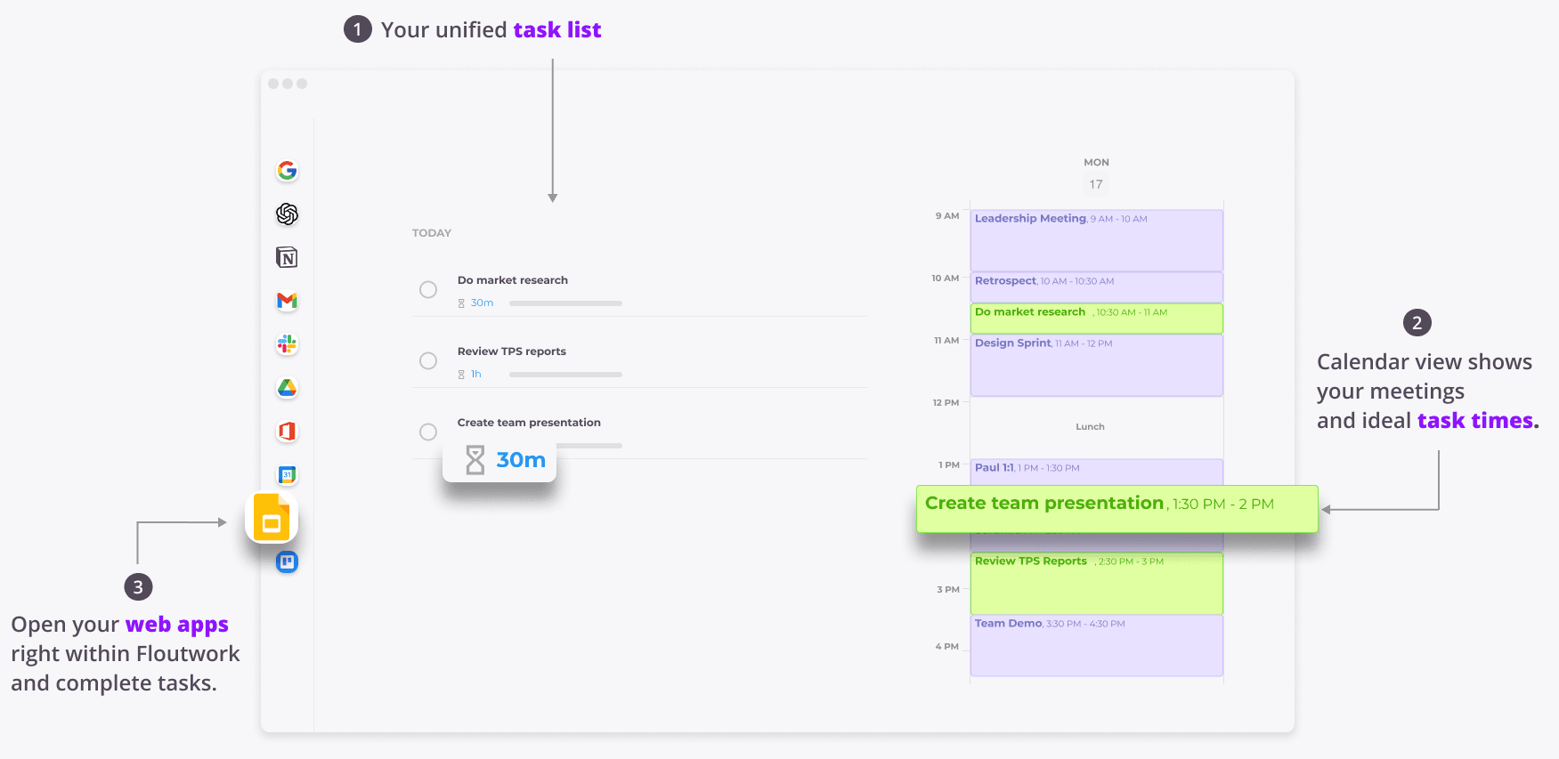Open the Google Calendar sidebar icon
The image size is (1559, 759).
tap(287, 475)
